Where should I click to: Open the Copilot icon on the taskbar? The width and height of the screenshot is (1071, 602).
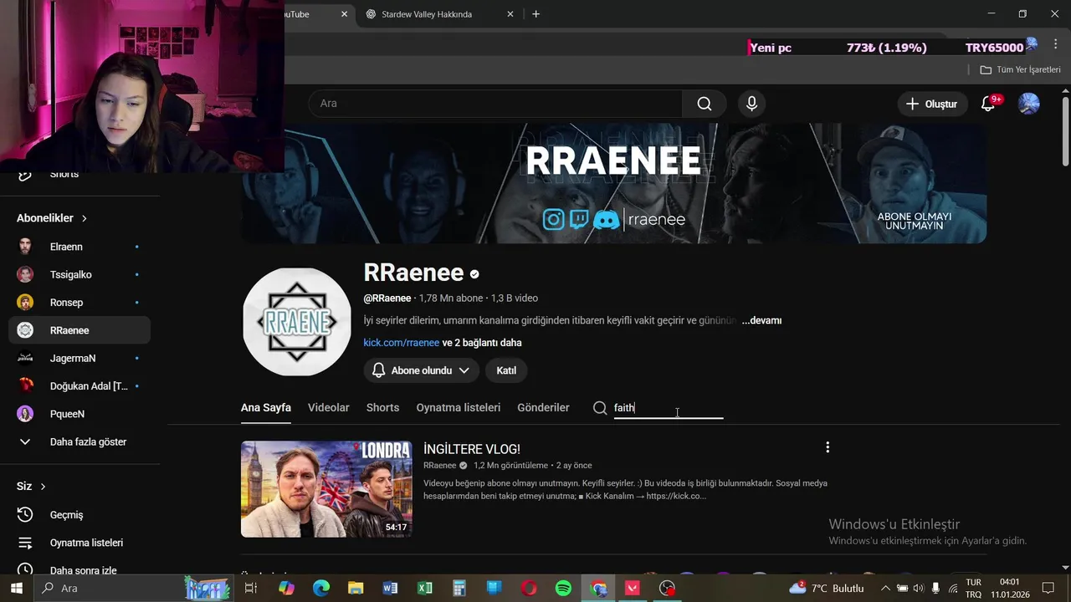(286, 589)
